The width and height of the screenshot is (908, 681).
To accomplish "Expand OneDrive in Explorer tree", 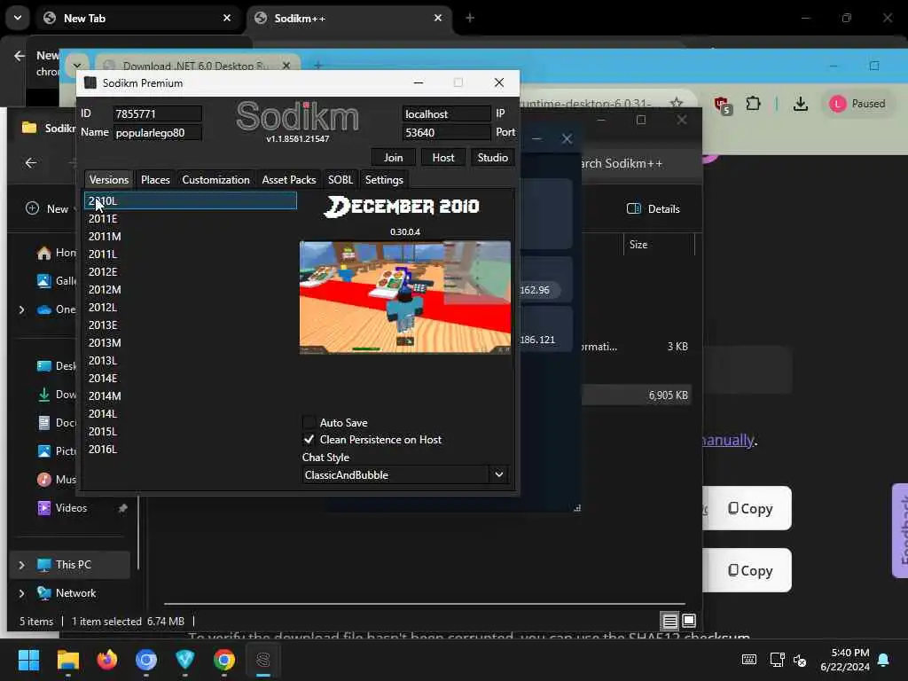I will 21,309.
